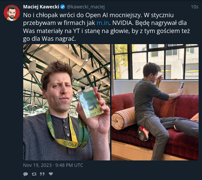Open the Nov 19, 2023 date link
Screen dimensions: 202x180
click(37, 165)
